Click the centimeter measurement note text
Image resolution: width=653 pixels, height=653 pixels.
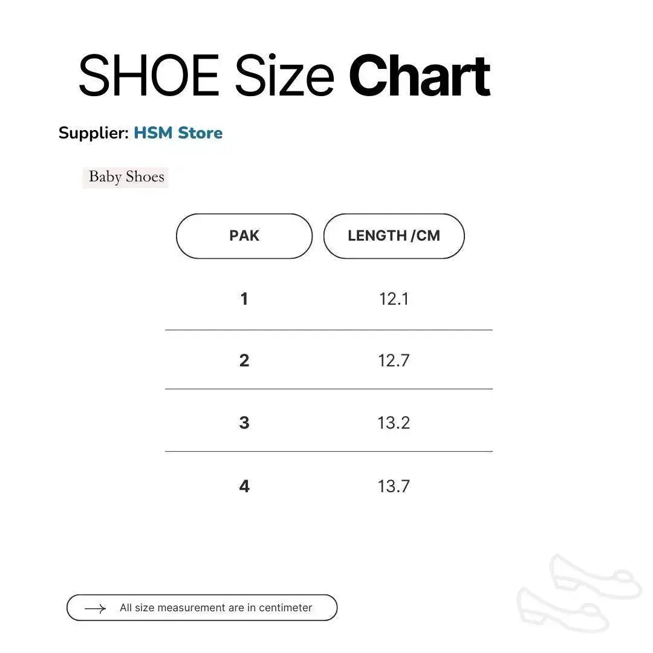coord(216,608)
